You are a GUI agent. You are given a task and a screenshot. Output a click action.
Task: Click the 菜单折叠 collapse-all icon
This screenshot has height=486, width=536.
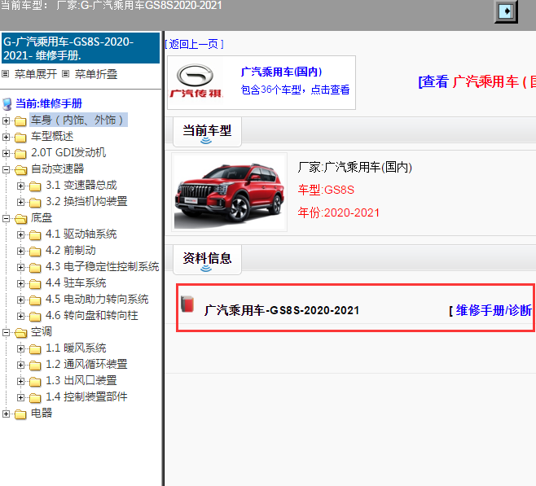[x=66, y=74]
